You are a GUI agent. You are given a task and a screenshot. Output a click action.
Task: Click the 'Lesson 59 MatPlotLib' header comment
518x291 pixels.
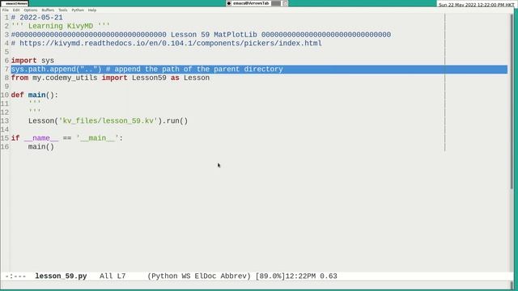201,35
